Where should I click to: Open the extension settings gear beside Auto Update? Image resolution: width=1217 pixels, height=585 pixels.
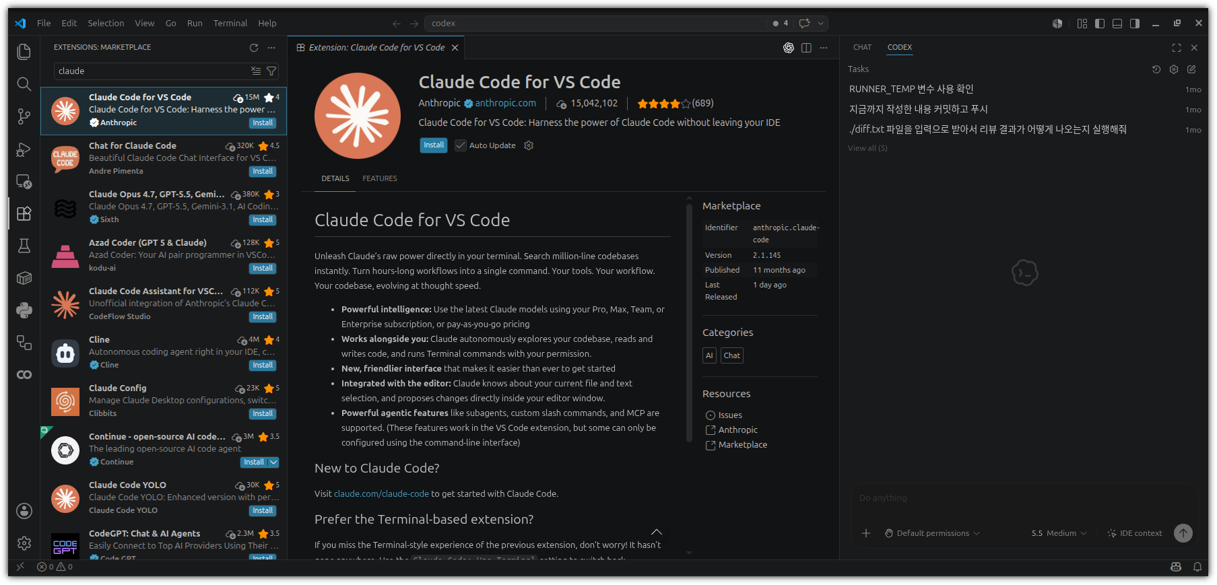(x=529, y=145)
